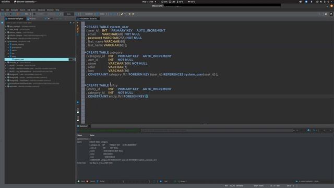Show the log panel bottom gutter icon

tap(78, 119)
